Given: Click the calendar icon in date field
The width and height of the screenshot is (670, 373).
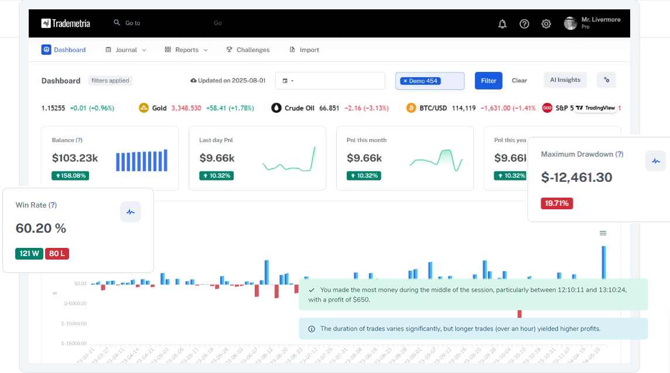Looking at the screenshot, I should (285, 81).
